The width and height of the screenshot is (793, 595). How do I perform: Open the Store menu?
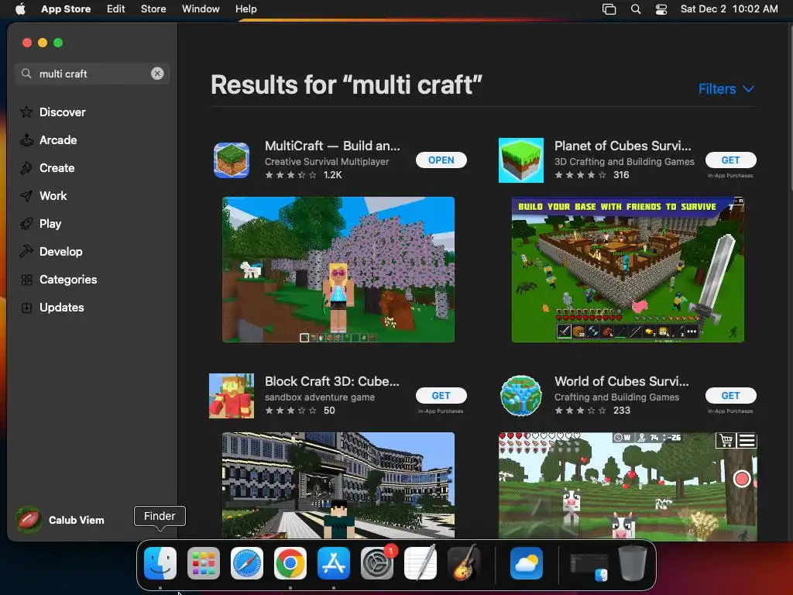click(153, 9)
